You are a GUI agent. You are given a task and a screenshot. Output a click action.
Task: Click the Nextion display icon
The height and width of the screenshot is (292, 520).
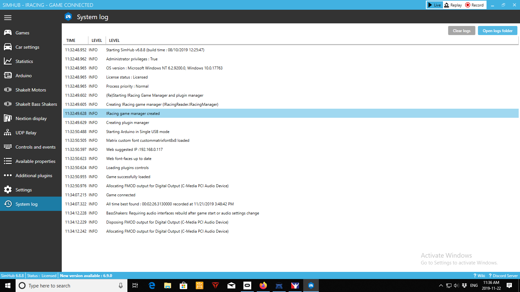[x=8, y=118]
